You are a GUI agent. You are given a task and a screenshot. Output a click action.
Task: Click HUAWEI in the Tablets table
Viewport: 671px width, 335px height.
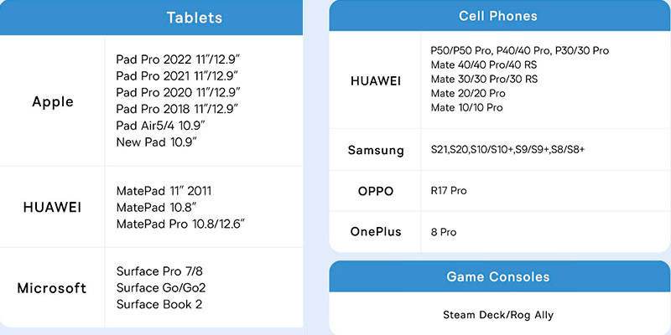click(x=53, y=207)
